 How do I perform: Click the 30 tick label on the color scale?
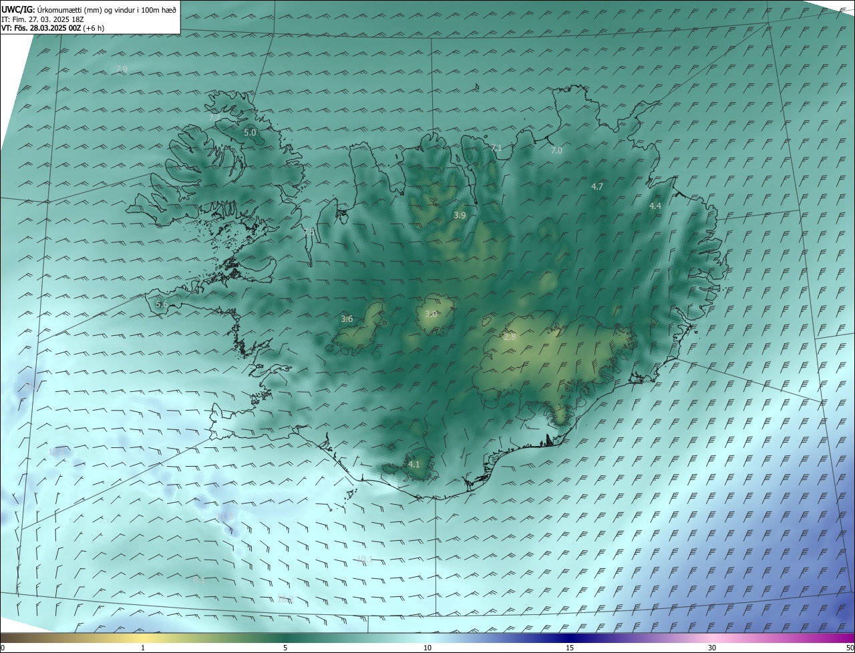712,648
